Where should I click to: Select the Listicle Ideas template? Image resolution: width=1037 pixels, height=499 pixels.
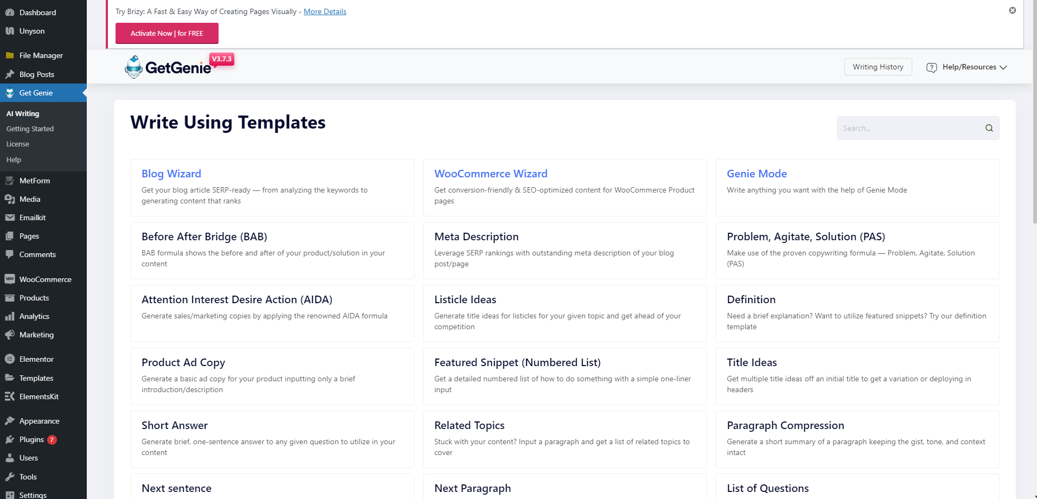(x=565, y=314)
